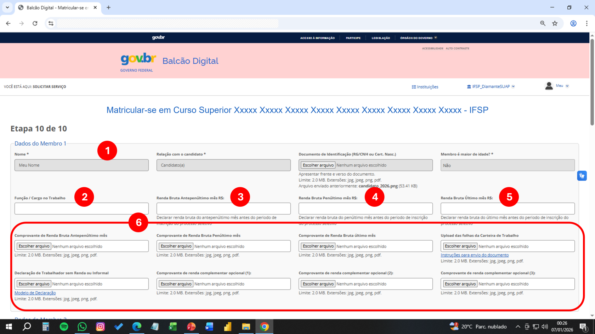Click the site information icon in address bar
The image size is (595, 334).
click(51, 23)
